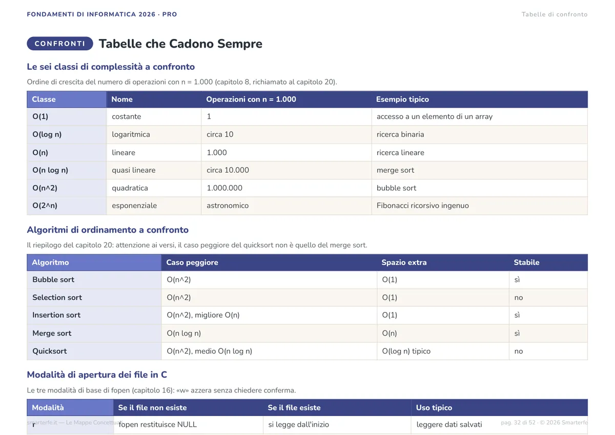
Task: Click the "quasi lineare" cell
Action: pos(154,170)
